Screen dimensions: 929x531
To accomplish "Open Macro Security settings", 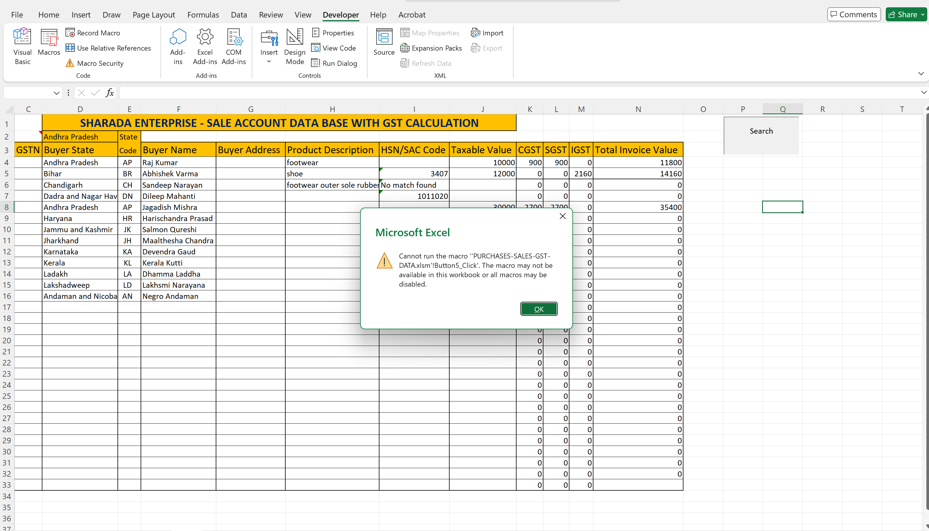I will click(x=95, y=63).
